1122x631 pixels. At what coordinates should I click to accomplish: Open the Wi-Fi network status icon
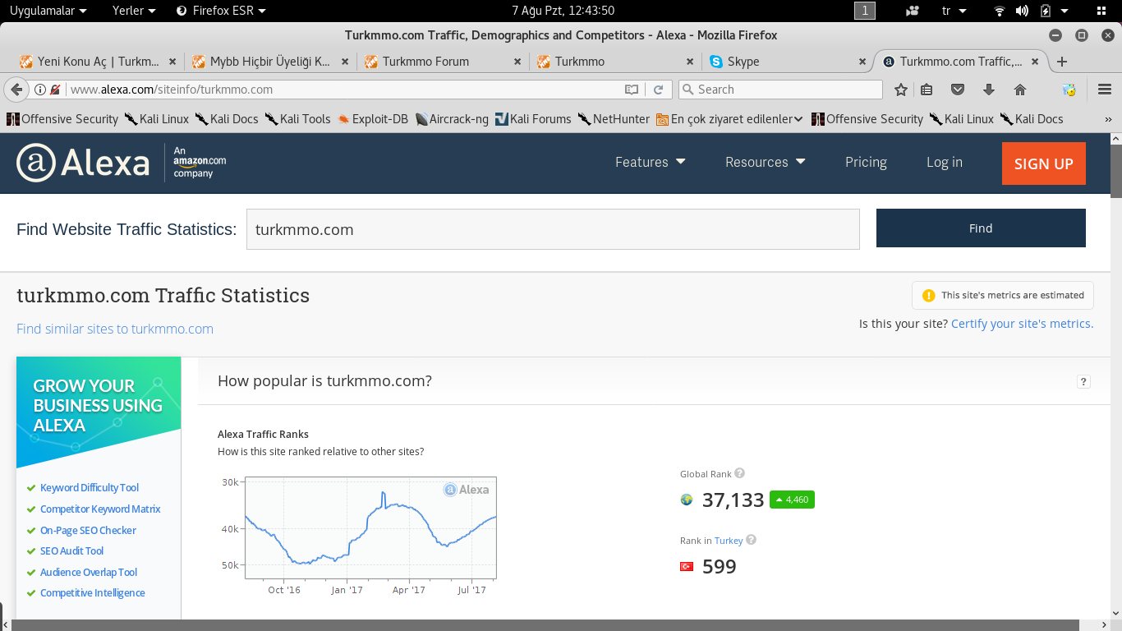tap(1000, 11)
